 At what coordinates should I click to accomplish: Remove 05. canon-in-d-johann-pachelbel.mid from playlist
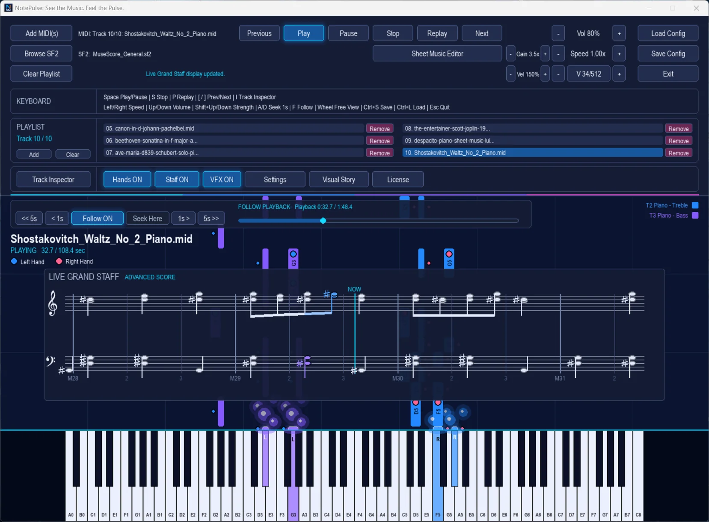click(380, 129)
